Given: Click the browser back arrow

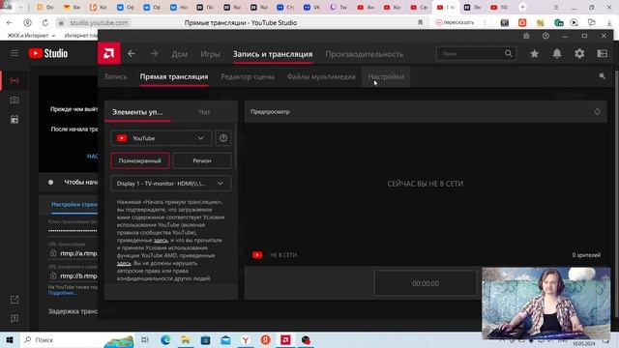Looking at the screenshot, I should click(10, 23).
